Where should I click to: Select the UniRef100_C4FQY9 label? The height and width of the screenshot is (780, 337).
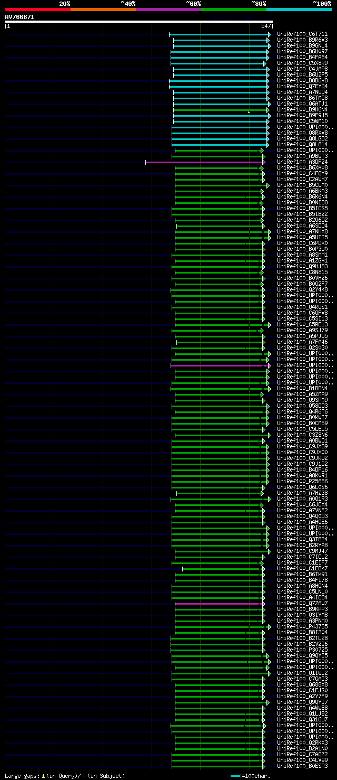pos(302,174)
